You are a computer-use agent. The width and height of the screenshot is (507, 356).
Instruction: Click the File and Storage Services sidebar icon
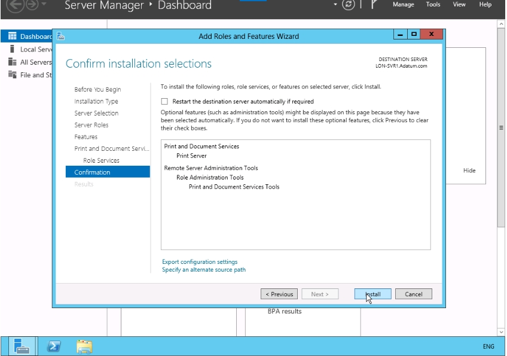pyautogui.click(x=13, y=74)
